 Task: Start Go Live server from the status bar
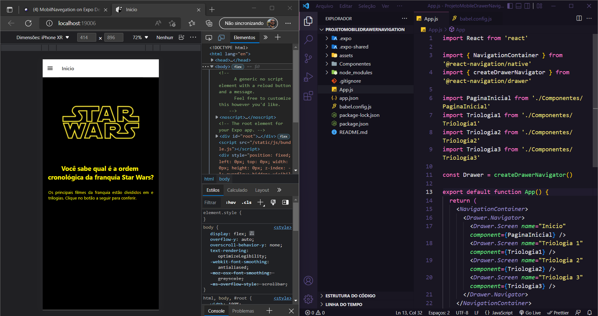(530, 313)
